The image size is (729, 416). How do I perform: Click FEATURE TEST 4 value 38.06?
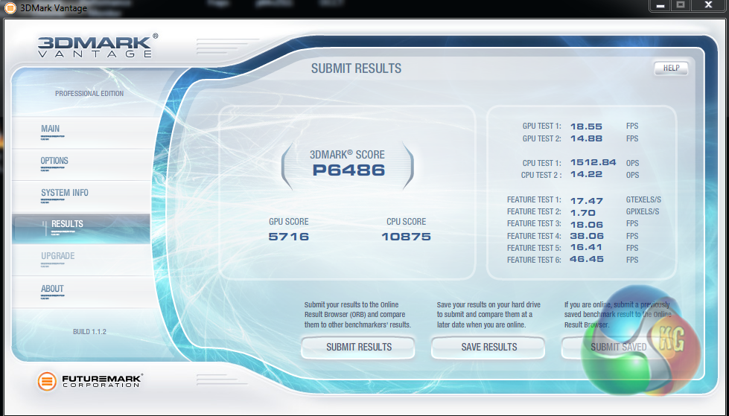(x=587, y=236)
